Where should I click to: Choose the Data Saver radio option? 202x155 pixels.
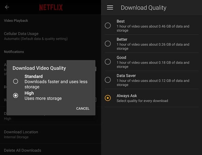click(108, 80)
